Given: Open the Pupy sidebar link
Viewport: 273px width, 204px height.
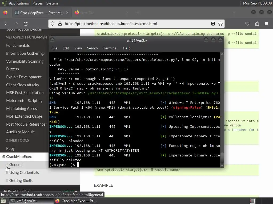Looking at the screenshot, I should (10, 148).
